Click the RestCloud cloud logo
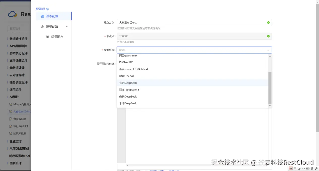Image resolution: width=319 pixels, height=171 pixels. [12, 14]
